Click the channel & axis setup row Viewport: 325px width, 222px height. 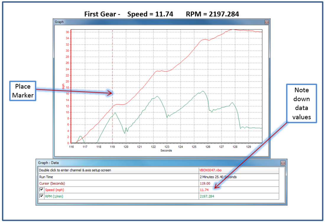point(118,170)
